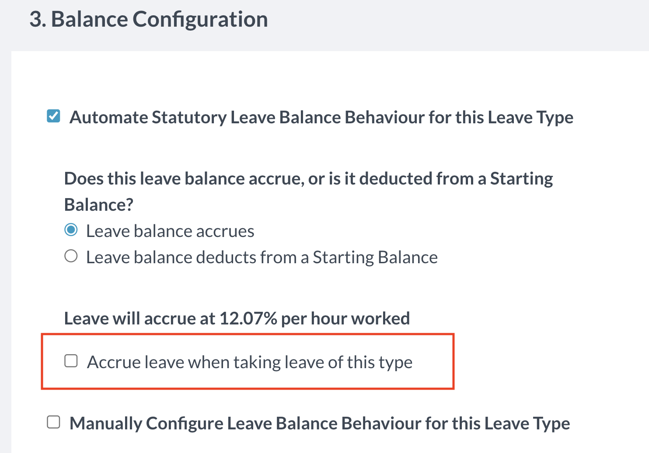Click the word Configuration in the heading
Viewport: 649px width, 453px height.
[x=200, y=19]
